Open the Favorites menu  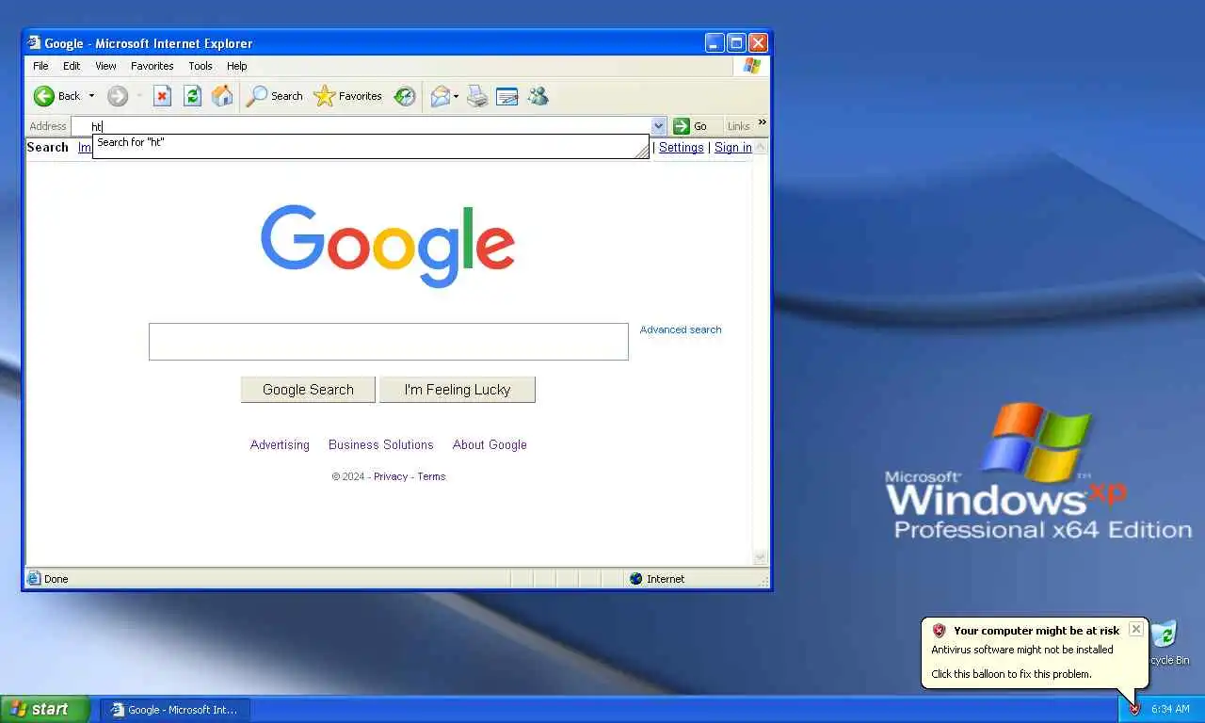(x=153, y=66)
